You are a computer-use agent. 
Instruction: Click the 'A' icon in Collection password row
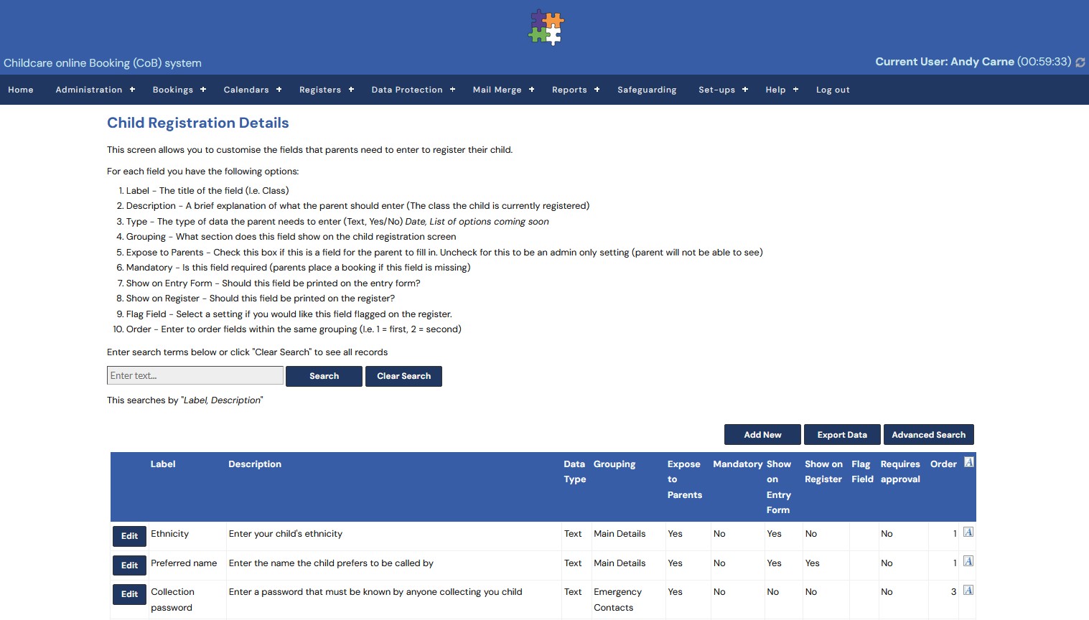[968, 590]
